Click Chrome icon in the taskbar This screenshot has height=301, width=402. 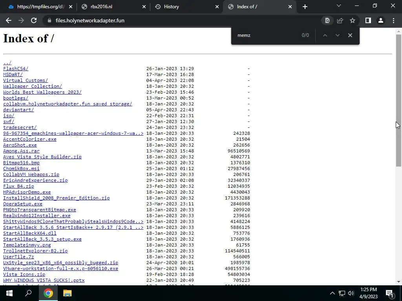[48, 293]
